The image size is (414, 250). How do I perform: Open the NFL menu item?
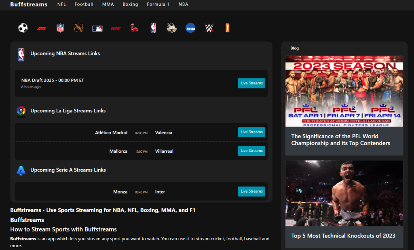[x=61, y=4]
